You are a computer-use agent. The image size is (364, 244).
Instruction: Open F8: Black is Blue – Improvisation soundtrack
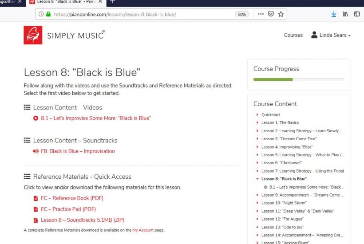78,151
